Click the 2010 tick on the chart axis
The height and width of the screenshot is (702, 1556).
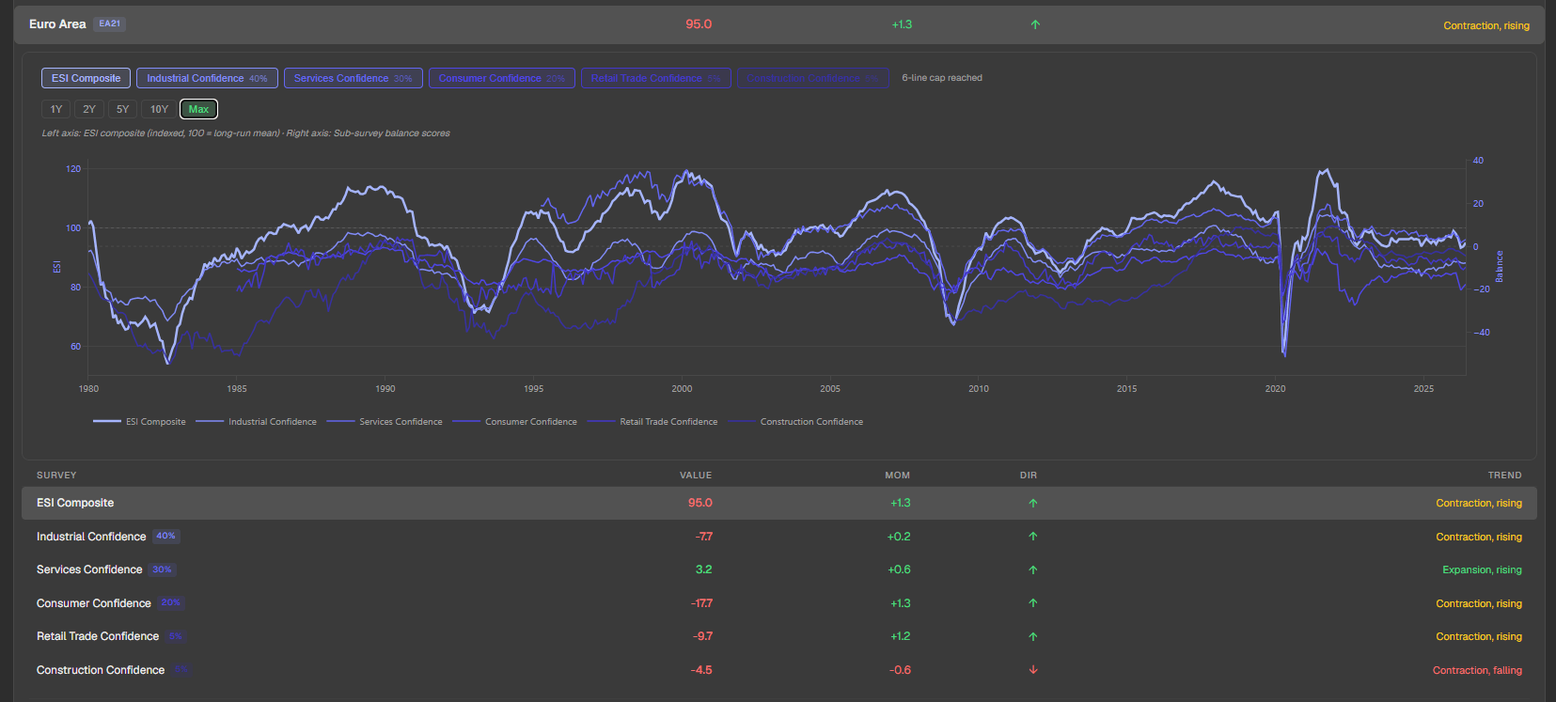(979, 388)
